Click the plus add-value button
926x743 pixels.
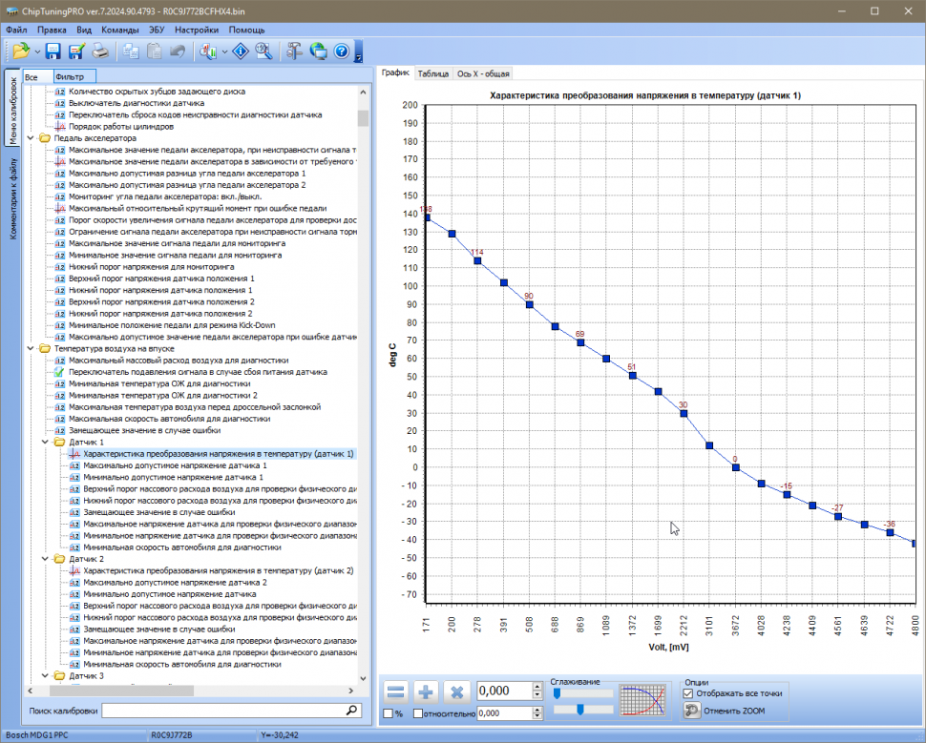(427, 691)
